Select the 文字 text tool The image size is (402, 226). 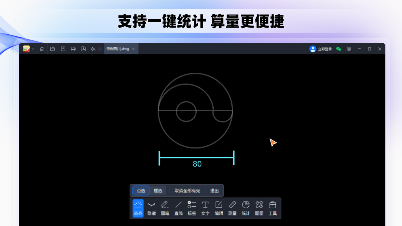pos(205,208)
